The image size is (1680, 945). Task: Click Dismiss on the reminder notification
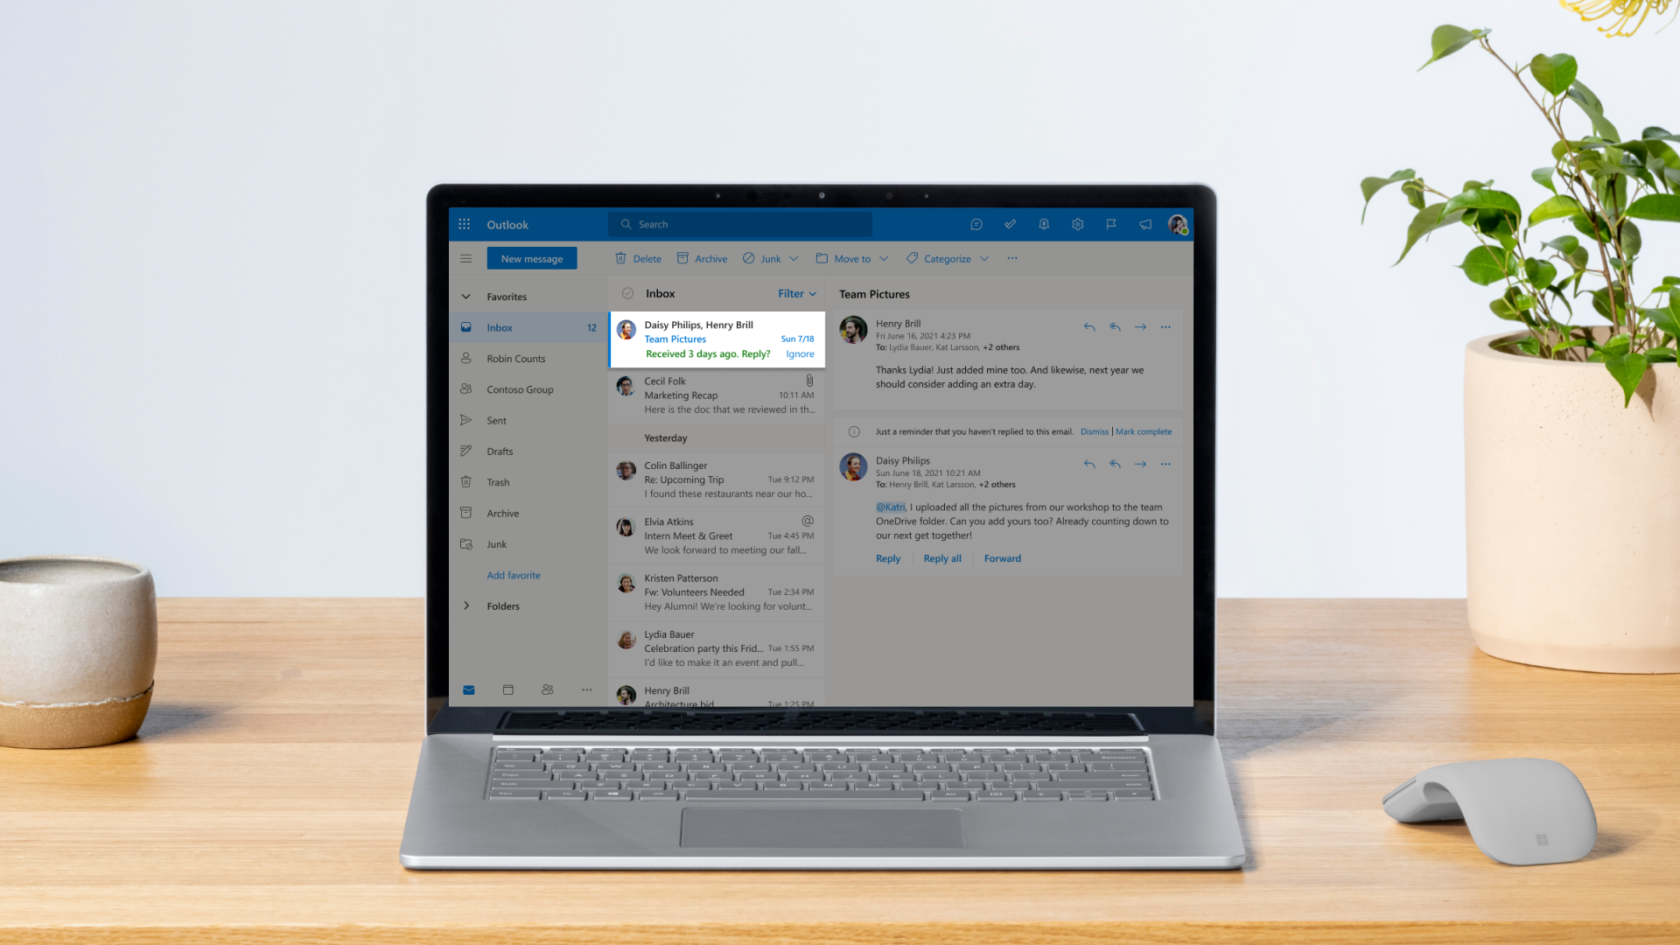[x=1094, y=430]
